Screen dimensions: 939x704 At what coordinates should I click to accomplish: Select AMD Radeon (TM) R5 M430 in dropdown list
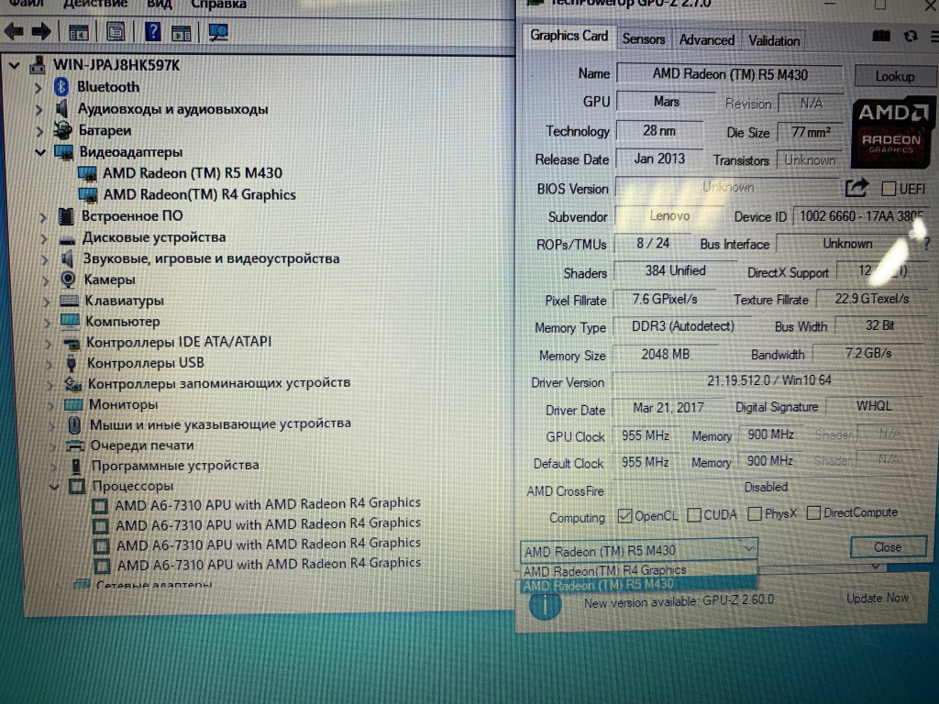pyautogui.click(x=638, y=584)
